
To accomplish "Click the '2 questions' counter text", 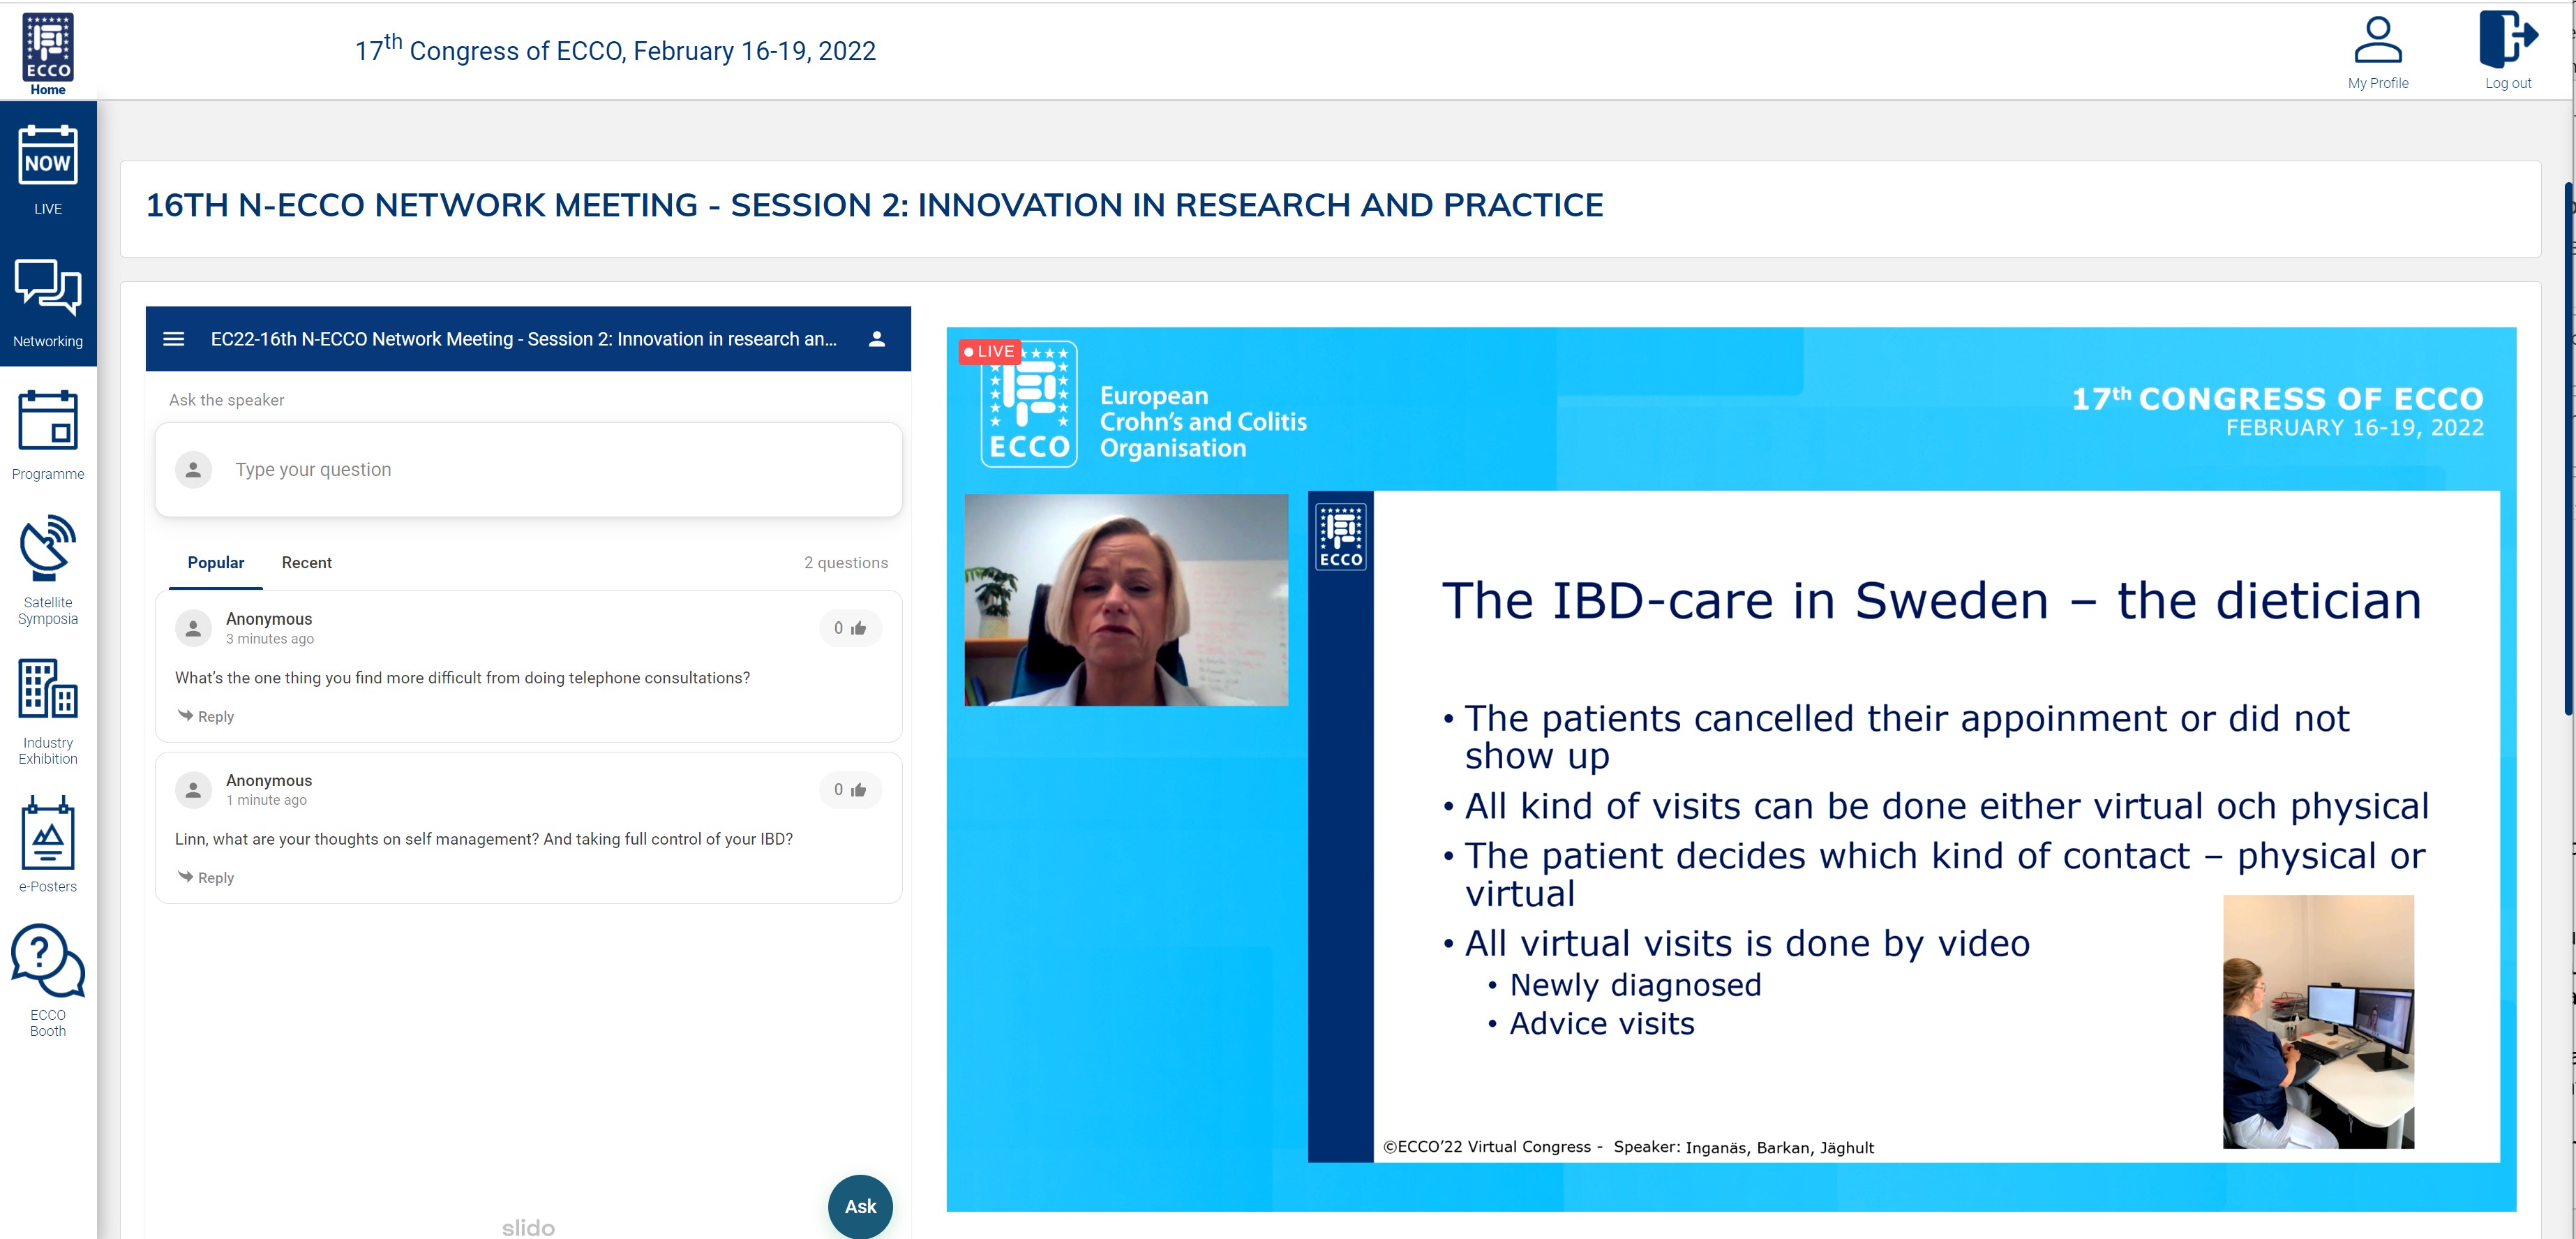I will point(846,563).
